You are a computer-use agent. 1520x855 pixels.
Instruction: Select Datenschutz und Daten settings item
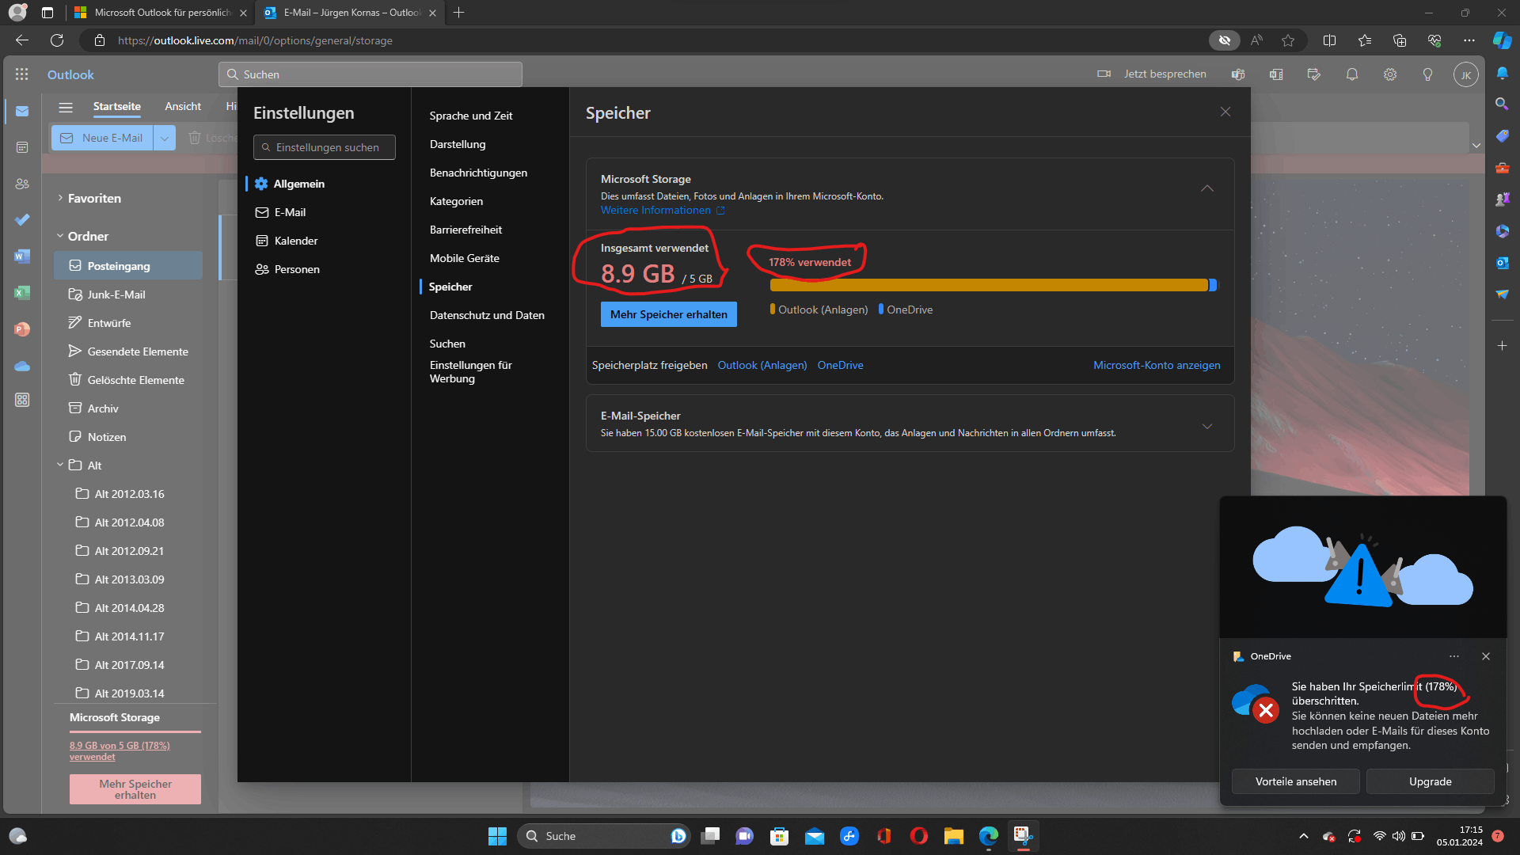487,315
